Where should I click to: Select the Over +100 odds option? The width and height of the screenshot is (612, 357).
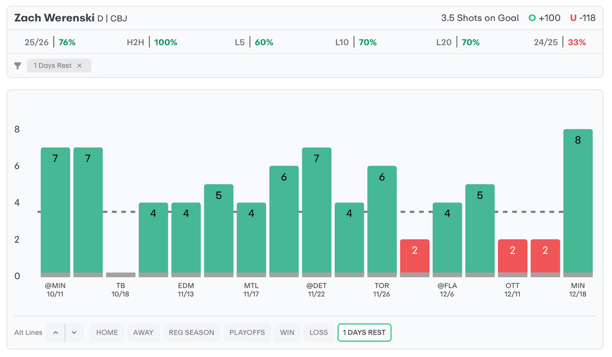(544, 18)
